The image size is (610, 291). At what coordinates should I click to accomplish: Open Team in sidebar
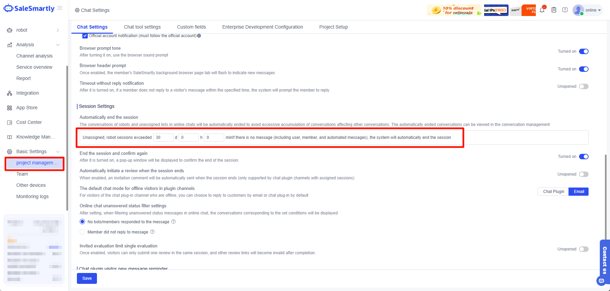click(x=22, y=174)
